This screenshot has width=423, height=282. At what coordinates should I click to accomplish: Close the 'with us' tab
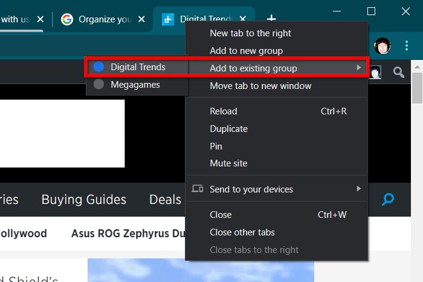(40, 19)
